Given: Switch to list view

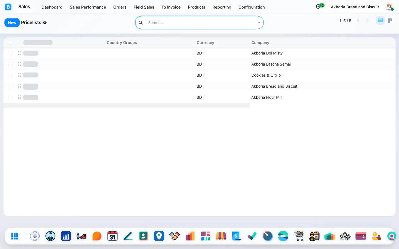Looking at the screenshot, I should coord(380,20).
